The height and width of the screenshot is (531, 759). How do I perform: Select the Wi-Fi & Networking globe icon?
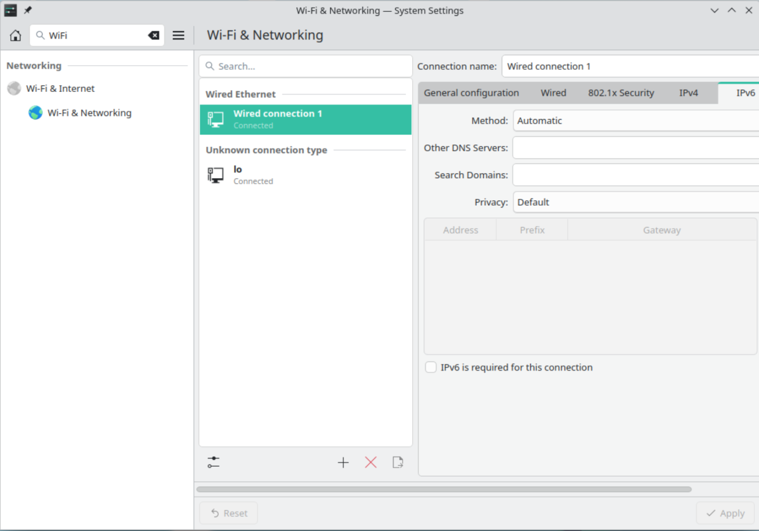(x=35, y=113)
